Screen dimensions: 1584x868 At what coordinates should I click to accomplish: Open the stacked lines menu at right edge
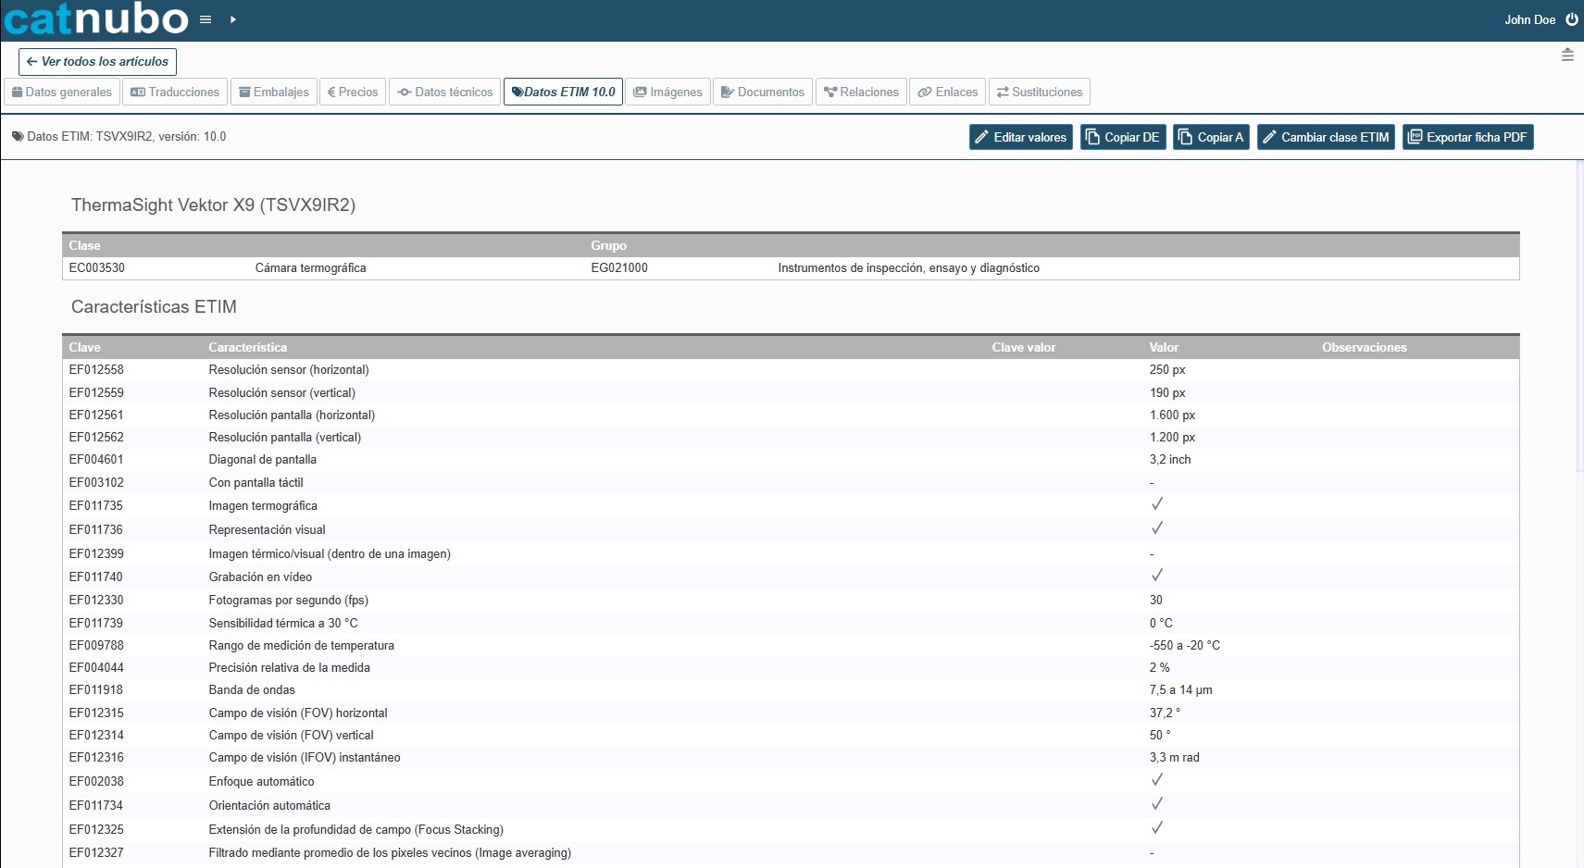pos(1567,56)
